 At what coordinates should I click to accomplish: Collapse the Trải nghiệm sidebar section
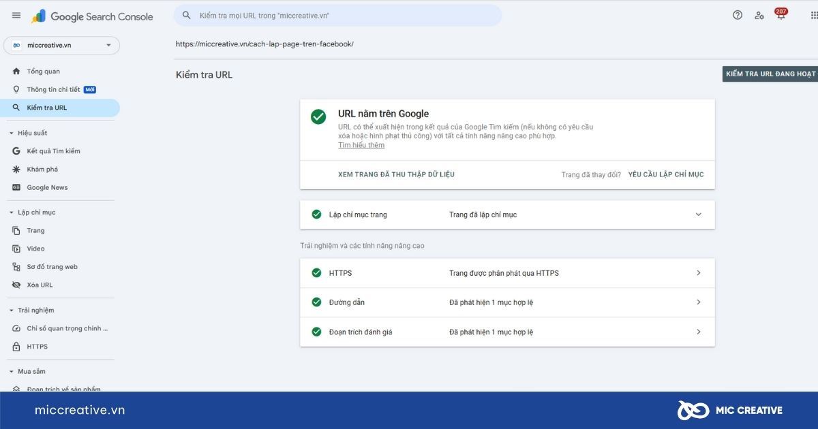(11, 311)
